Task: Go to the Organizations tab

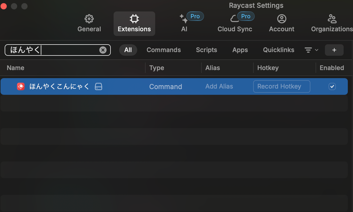Action: pyautogui.click(x=332, y=24)
